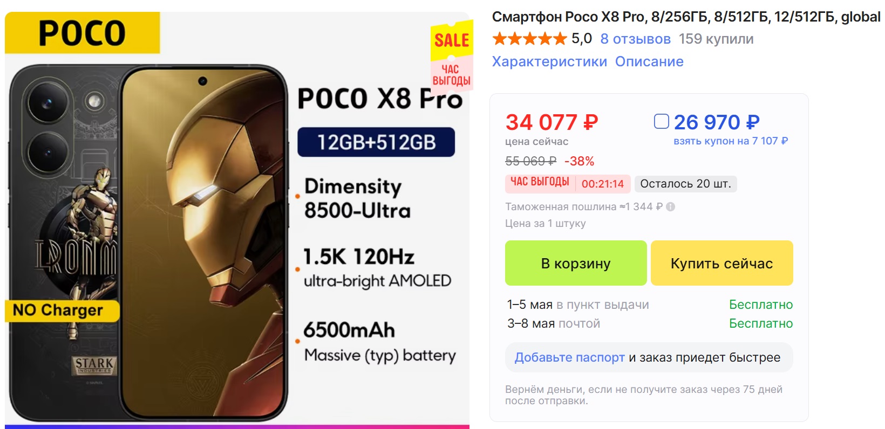
Task: Click the NO Charger label on image
Action: [x=58, y=310]
